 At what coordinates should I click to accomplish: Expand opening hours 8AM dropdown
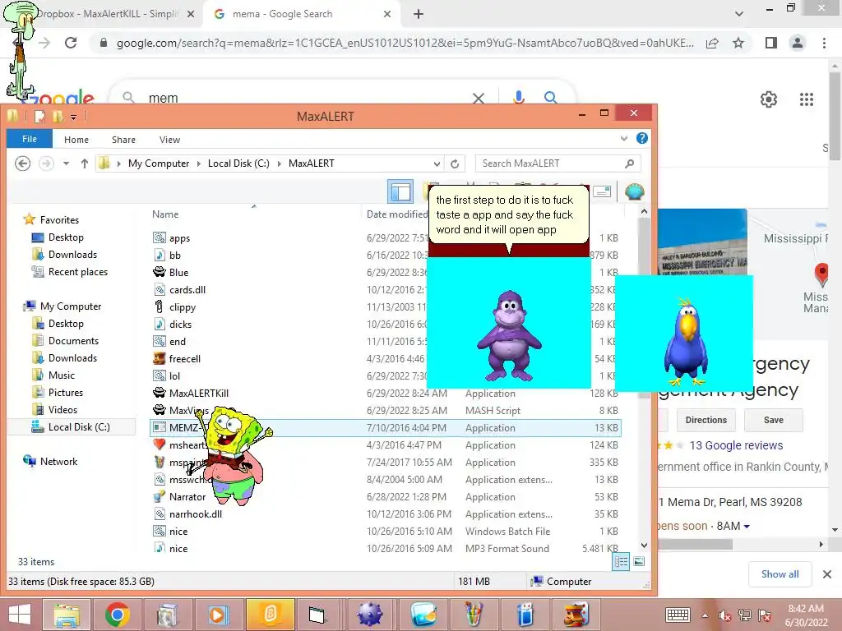pos(747,527)
